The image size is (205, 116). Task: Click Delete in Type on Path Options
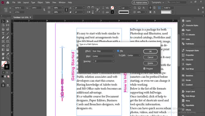150,63
